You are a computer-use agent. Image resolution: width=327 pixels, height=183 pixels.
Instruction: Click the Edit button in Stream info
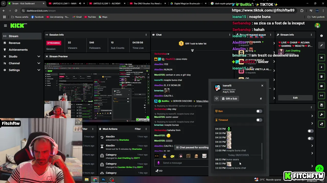(295, 98)
